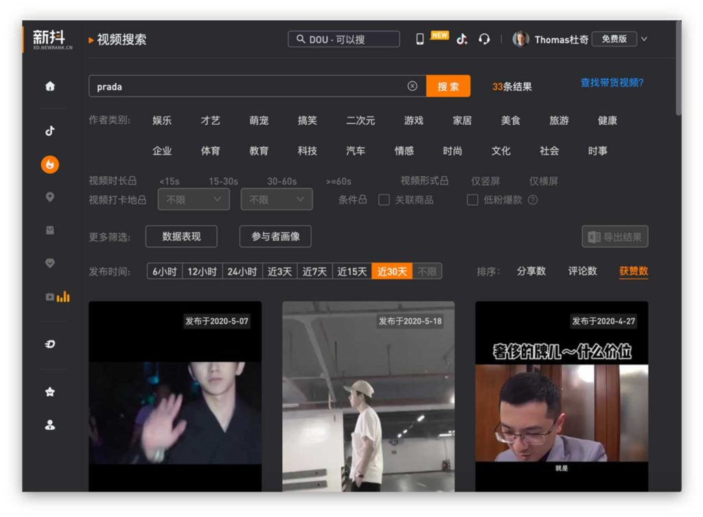Filter publish time to 6小时
The height and width of the screenshot is (517, 703).
pos(165,272)
